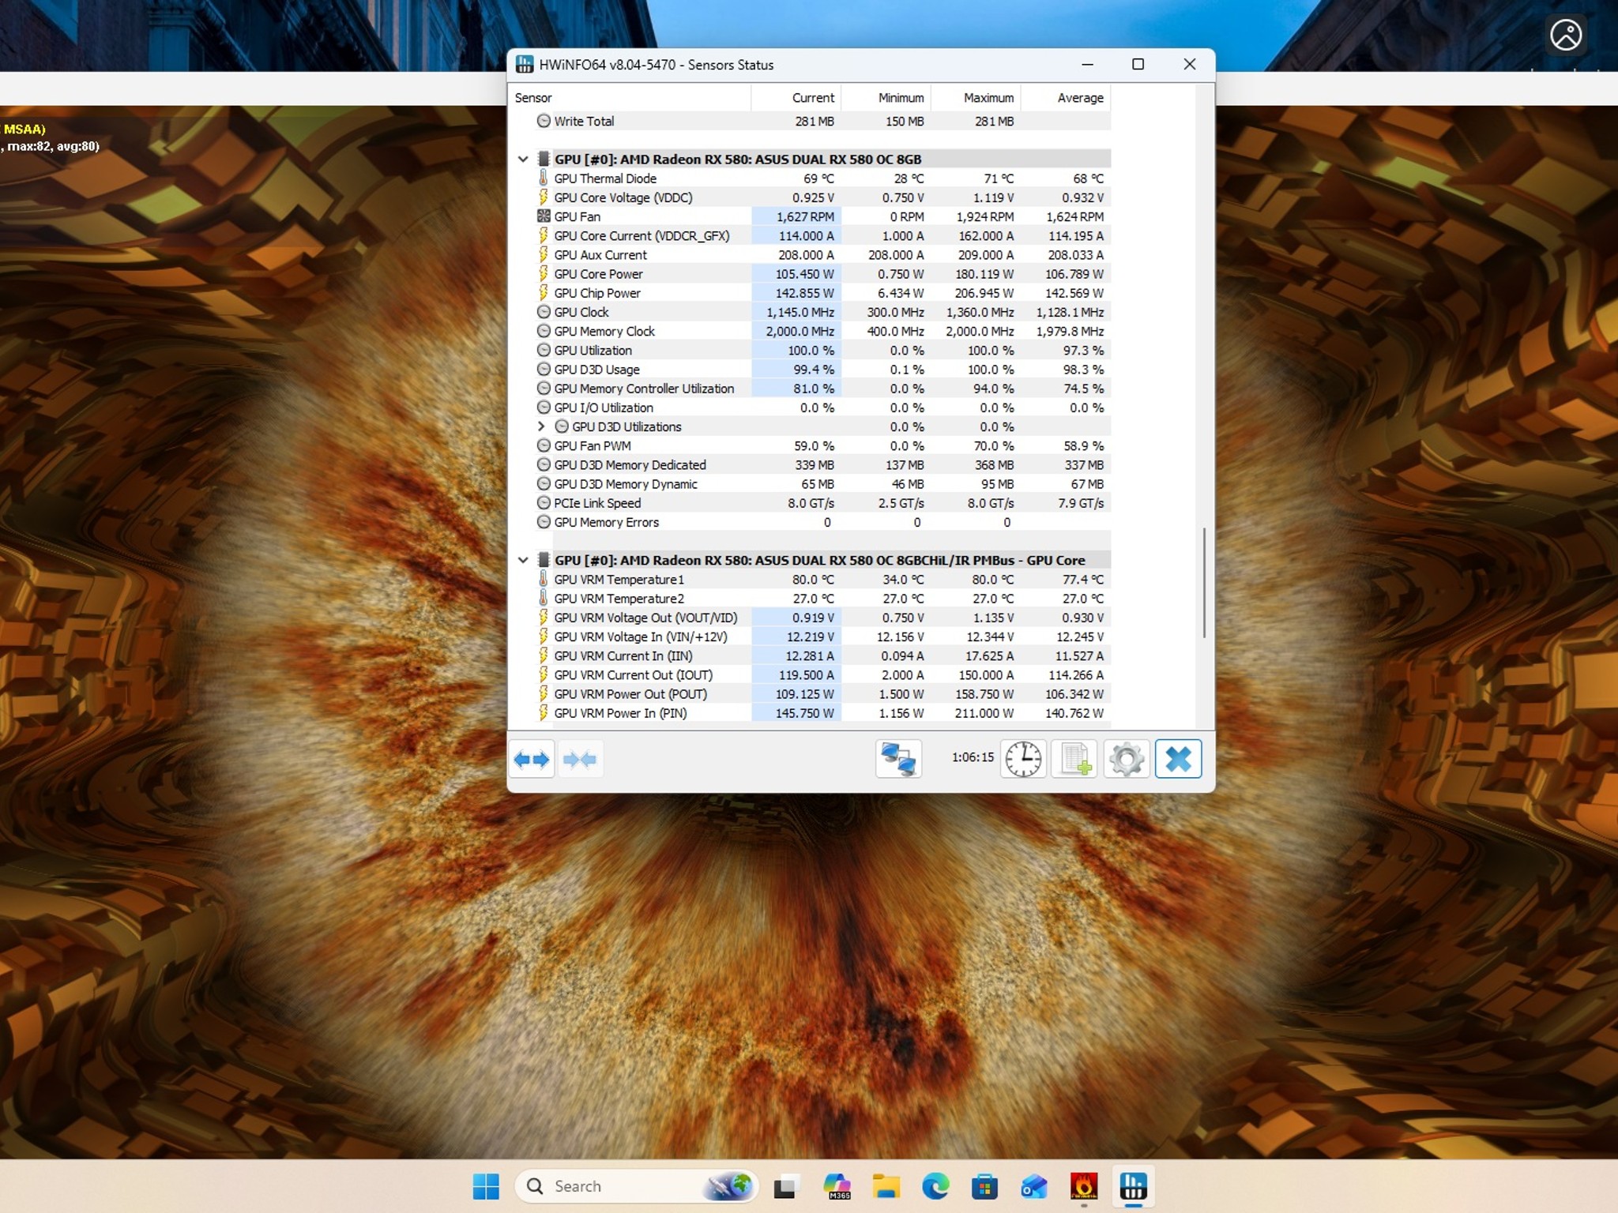Collapse the GPU RX 580 OC 8GB group
The image size is (1618, 1213).
click(523, 159)
